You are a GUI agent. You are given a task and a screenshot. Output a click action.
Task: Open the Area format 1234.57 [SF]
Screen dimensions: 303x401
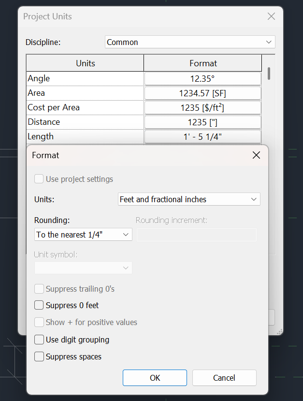point(203,93)
